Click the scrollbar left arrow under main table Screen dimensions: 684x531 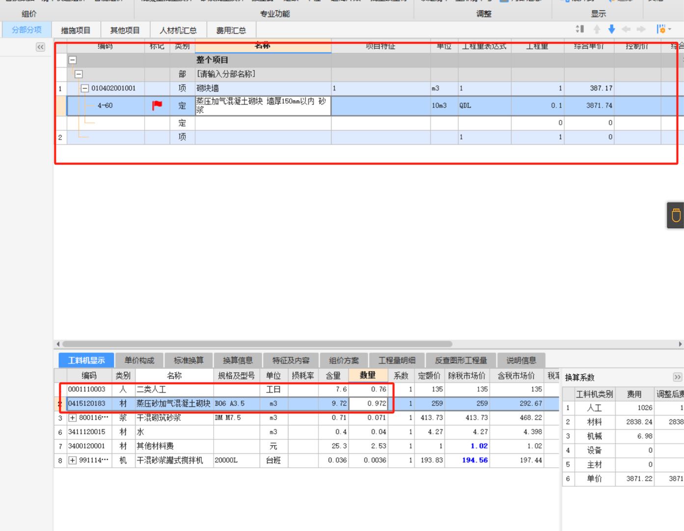(x=58, y=344)
